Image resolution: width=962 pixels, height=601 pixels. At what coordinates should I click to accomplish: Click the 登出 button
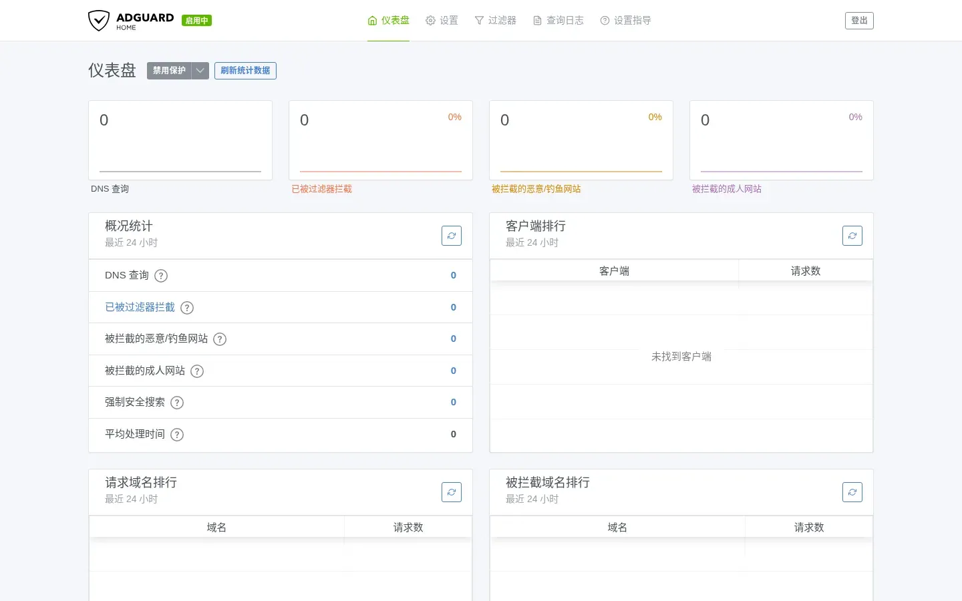(x=859, y=21)
